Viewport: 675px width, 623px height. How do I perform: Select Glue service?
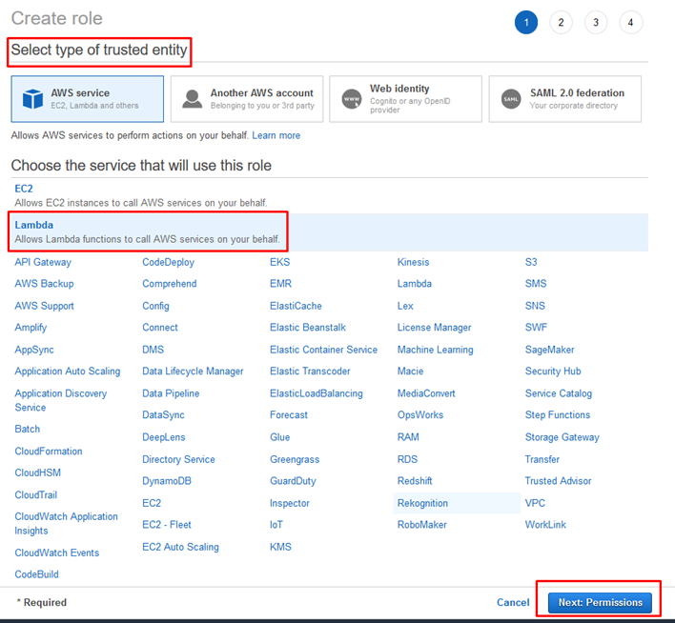pyautogui.click(x=279, y=437)
